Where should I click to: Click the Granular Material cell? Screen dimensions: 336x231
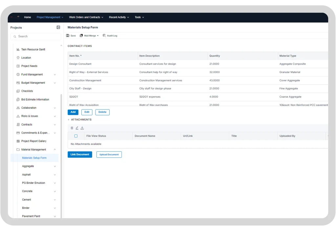[303, 72]
